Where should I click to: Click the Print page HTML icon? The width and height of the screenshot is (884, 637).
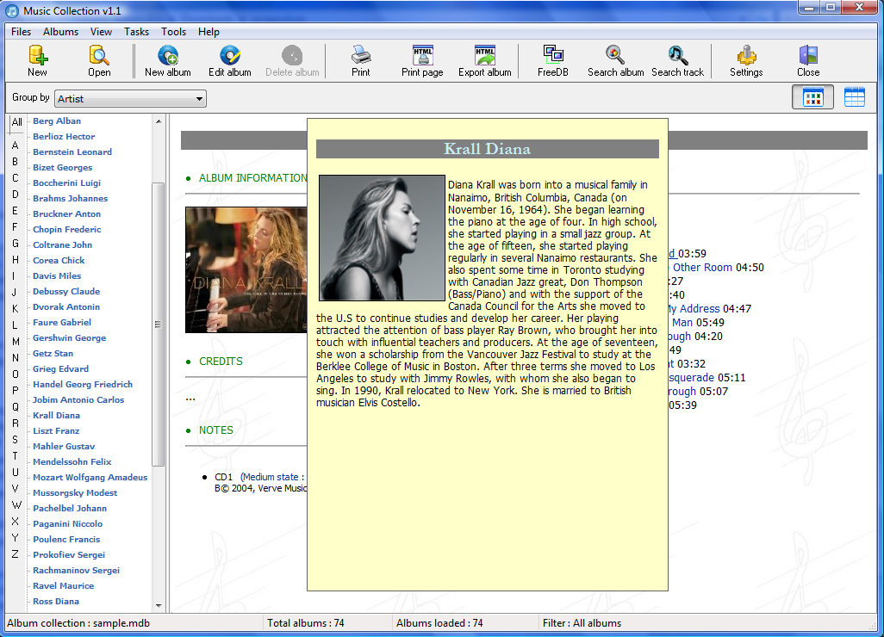(x=422, y=61)
